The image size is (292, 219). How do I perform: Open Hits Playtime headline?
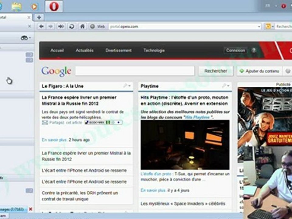(x=184, y=100)
